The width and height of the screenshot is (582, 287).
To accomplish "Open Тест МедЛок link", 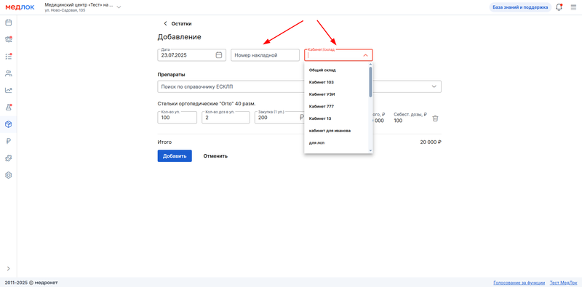I will 563,283.
